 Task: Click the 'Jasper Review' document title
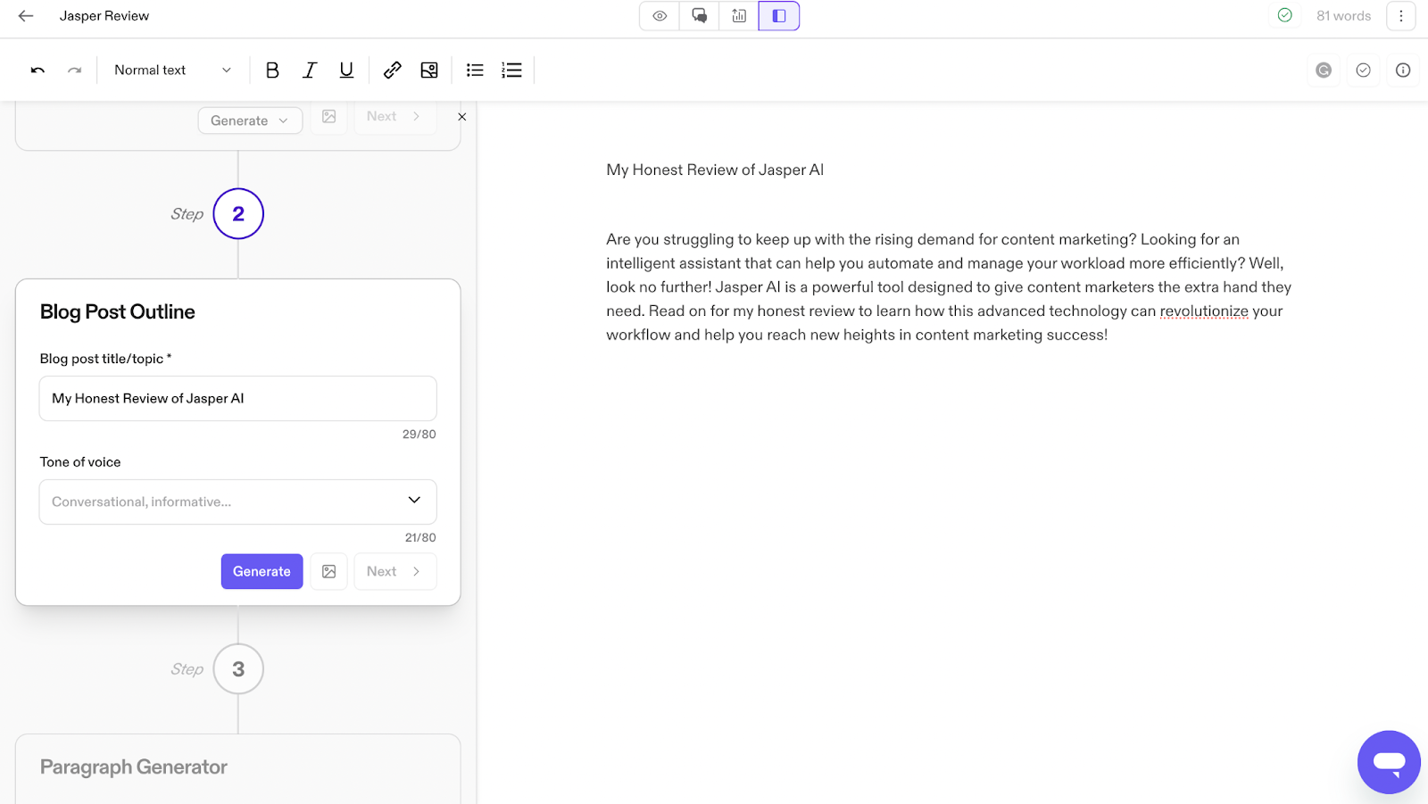click(104, 16)
